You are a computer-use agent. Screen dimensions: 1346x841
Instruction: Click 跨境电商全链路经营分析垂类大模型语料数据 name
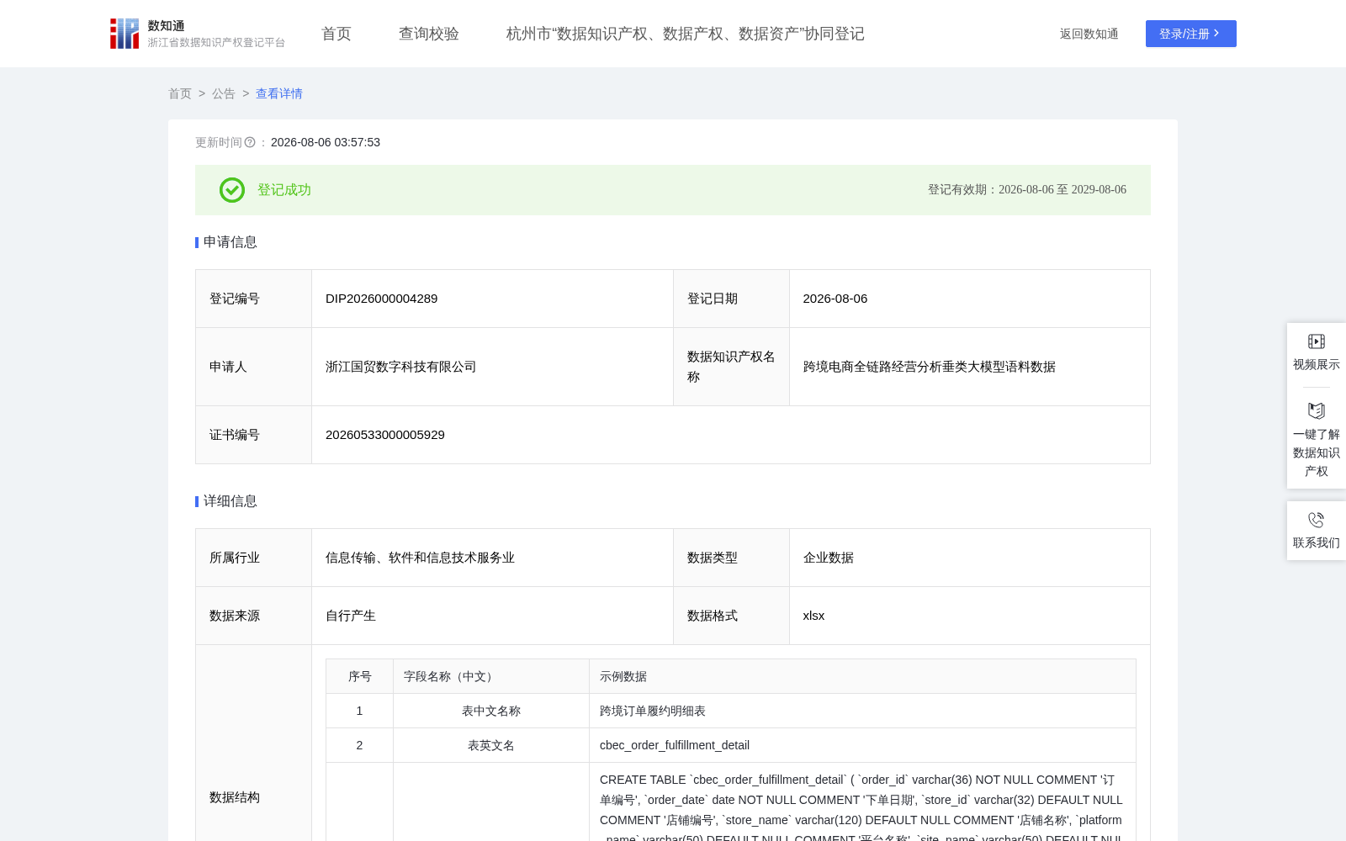click(x=930, y=367)
